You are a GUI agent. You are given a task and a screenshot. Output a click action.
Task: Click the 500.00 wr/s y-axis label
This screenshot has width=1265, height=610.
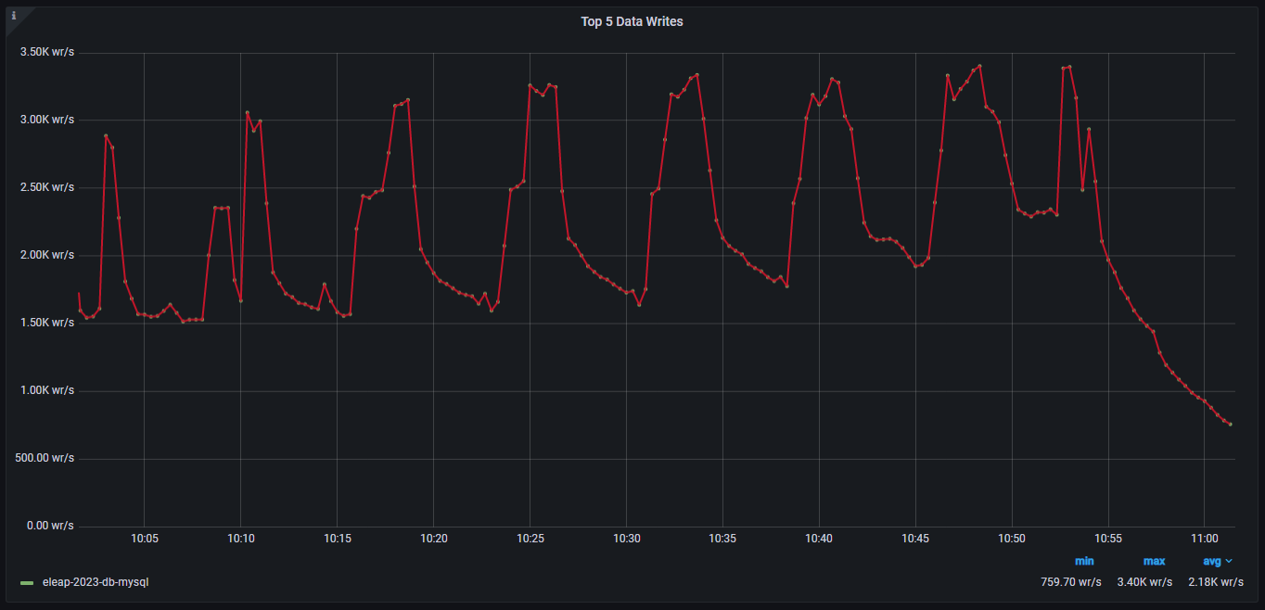44,458
